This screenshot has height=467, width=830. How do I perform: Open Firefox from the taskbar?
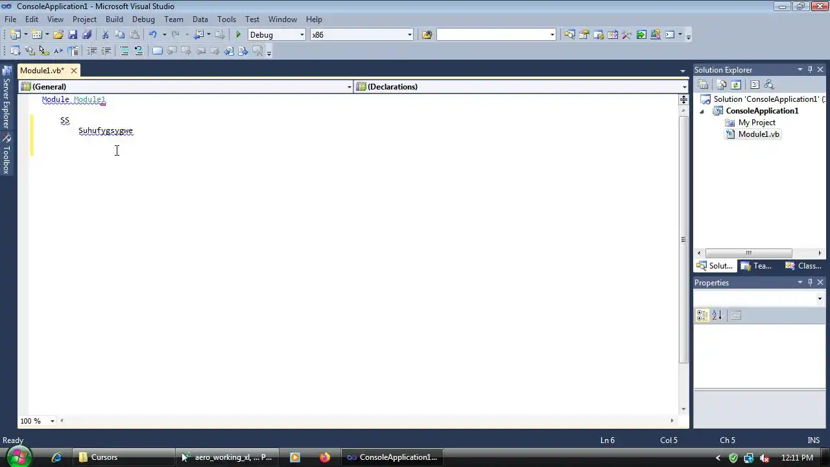pyautogui.click(x=324, y=457)
